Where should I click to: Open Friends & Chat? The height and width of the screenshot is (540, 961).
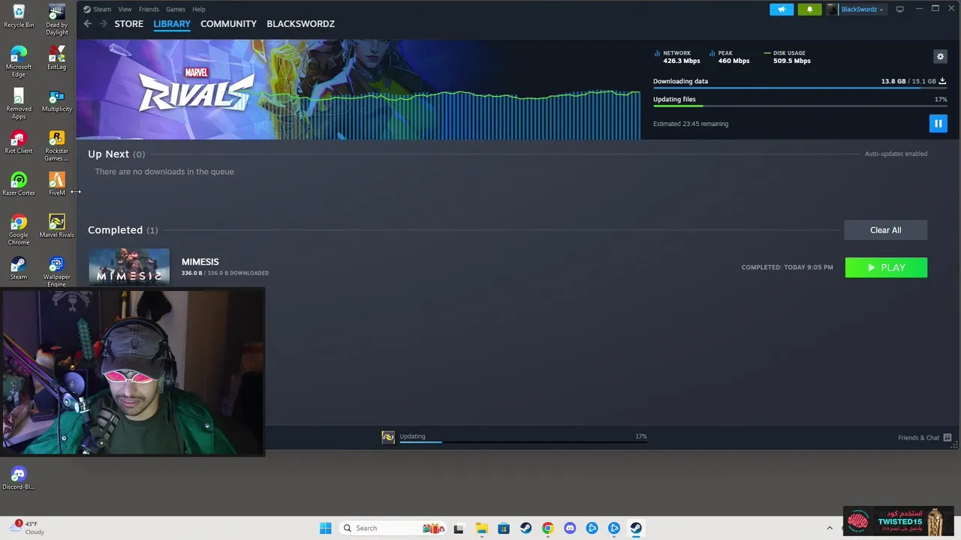point(924,437)
